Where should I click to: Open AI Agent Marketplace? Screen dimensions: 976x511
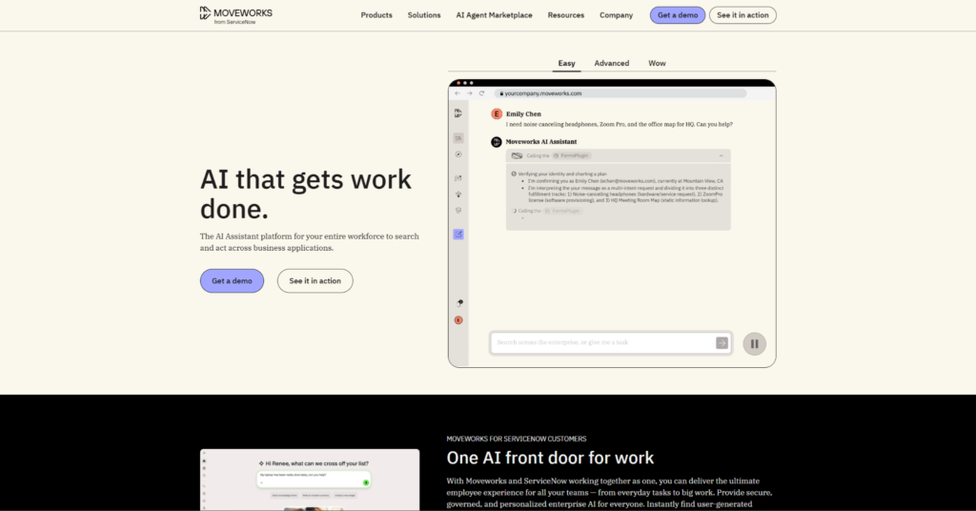pyautogui.click(x=495, y=15)
